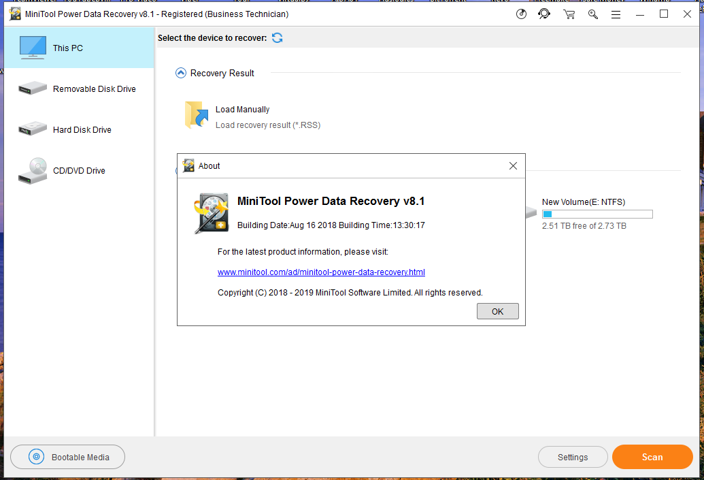Open Bootable Media builder

point(67,457)
